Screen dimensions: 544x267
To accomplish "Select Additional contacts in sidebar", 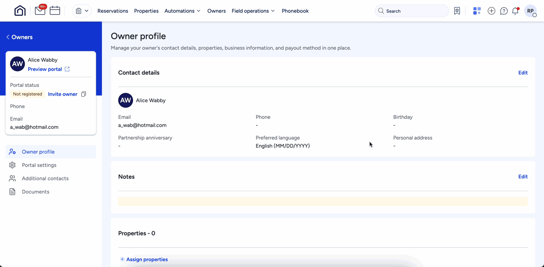I will click(x=45, y=178).
